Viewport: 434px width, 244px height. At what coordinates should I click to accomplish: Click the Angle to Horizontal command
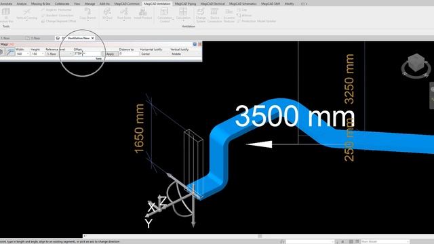(56, 9)
